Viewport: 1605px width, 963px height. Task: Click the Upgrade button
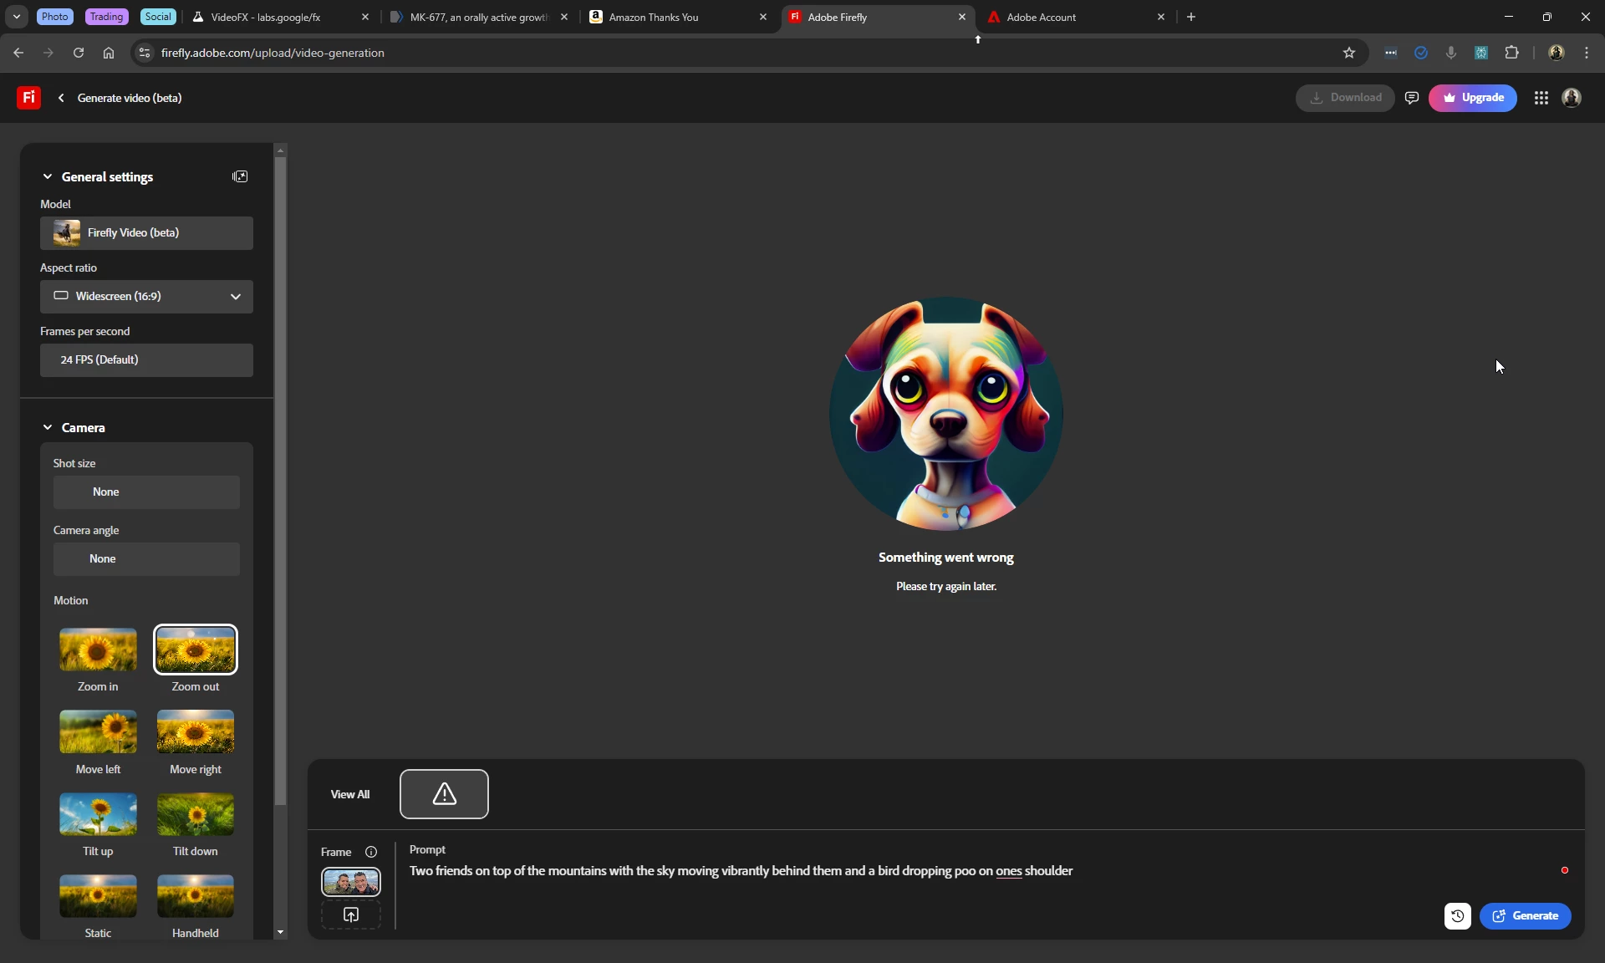tap(1472, 98)
